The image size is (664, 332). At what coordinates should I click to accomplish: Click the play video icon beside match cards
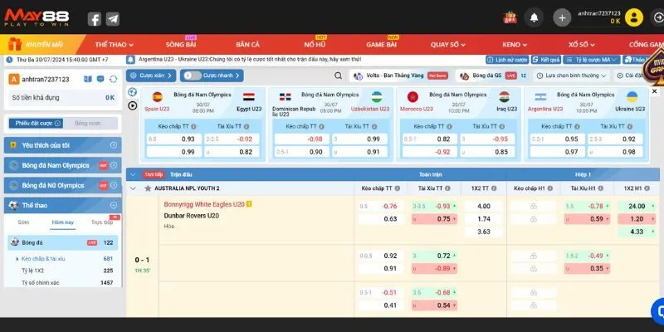(132, 105)
